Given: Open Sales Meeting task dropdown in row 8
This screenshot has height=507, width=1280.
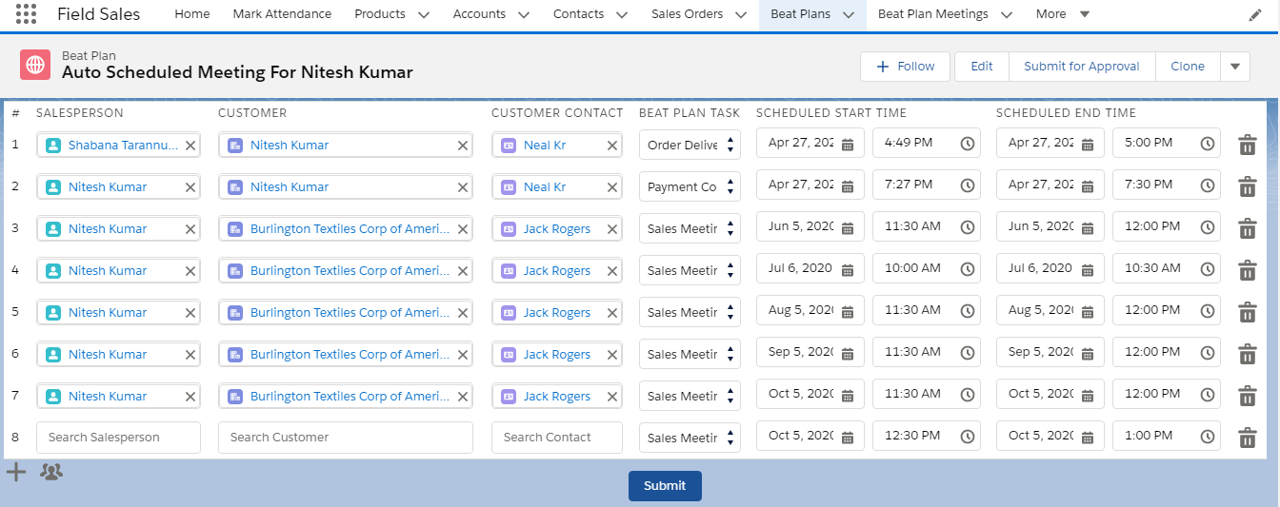Looking at the screenshot, I should (x=690, y=439).
